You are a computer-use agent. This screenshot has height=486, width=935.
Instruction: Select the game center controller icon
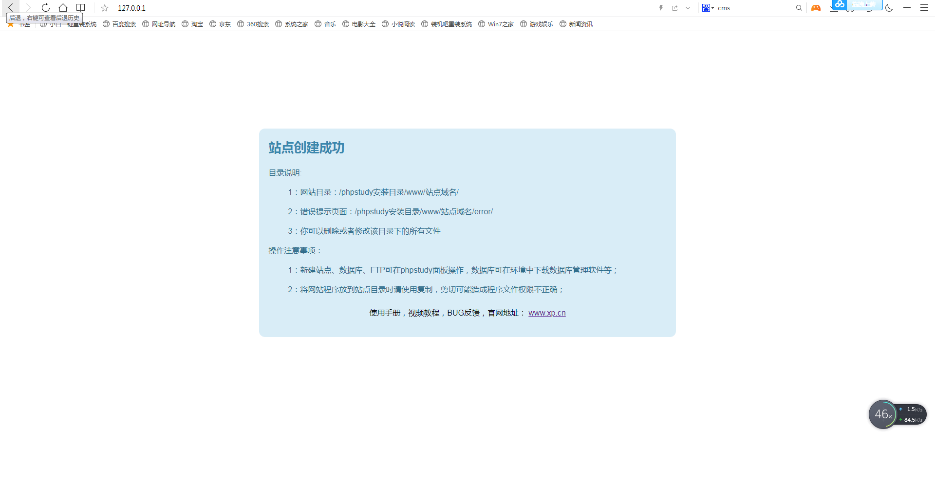pyautogui.click(x=816, y=8)
